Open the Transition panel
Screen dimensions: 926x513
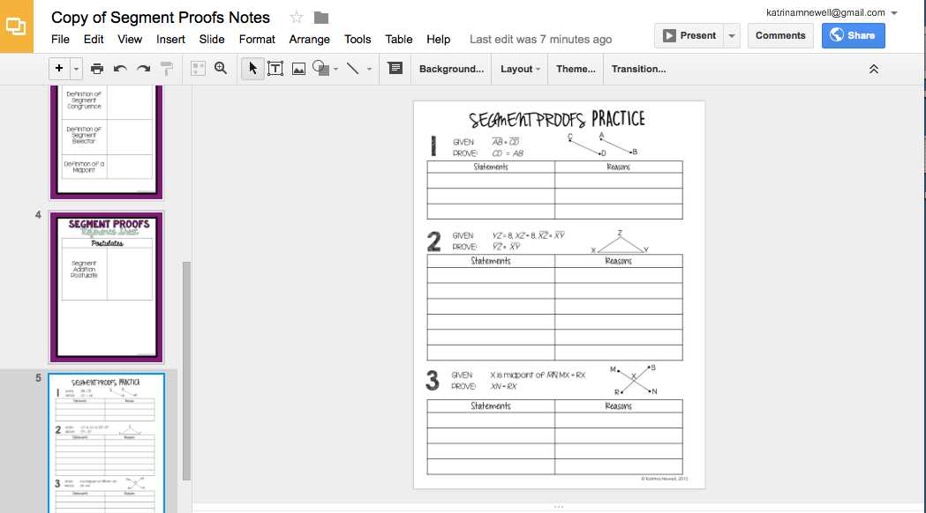click(638, 69)
